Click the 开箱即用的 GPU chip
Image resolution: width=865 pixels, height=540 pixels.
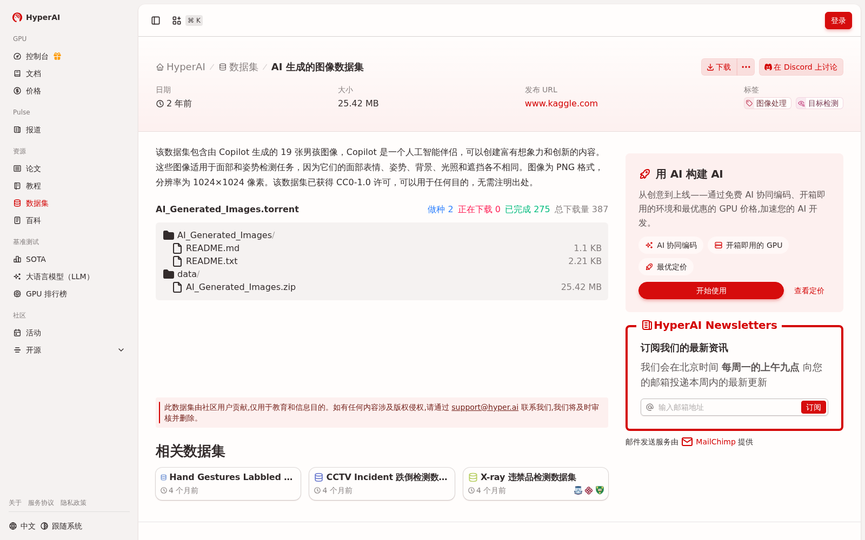click(748, 245)
